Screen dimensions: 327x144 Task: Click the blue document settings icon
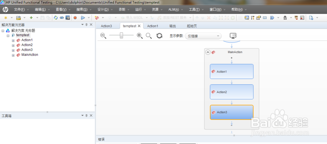311,18
